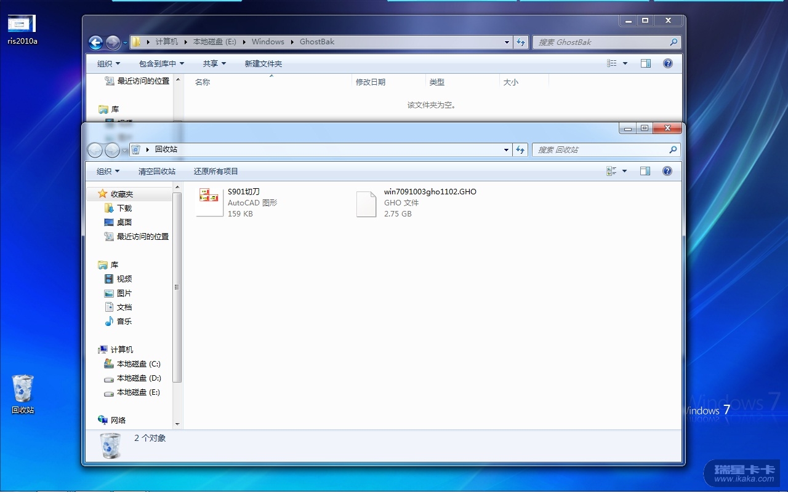Screen dimensions: 788x492
Task: Click the 搜索 GhostBak search box
Action: [606, 42]
